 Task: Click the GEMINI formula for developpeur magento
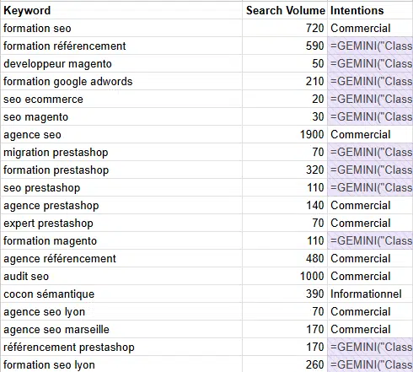pyautogui.click(x=370, y=63)
